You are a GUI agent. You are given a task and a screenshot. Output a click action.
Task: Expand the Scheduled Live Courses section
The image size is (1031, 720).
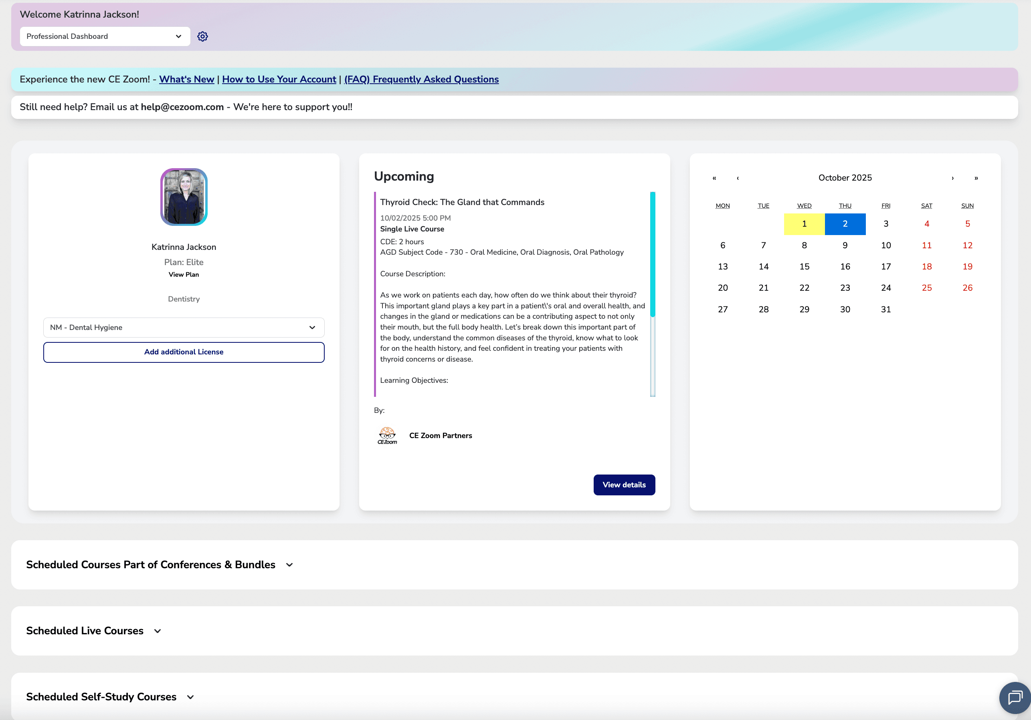(157, 631)
